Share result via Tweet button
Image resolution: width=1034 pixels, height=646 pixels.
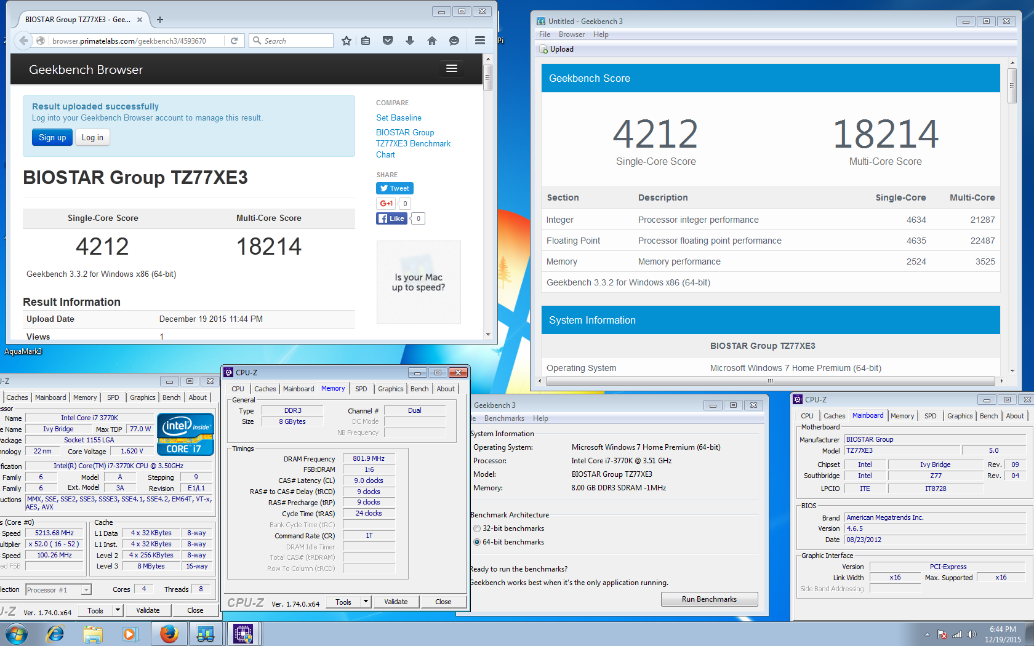pyautogui.click(x=395, y=188)
